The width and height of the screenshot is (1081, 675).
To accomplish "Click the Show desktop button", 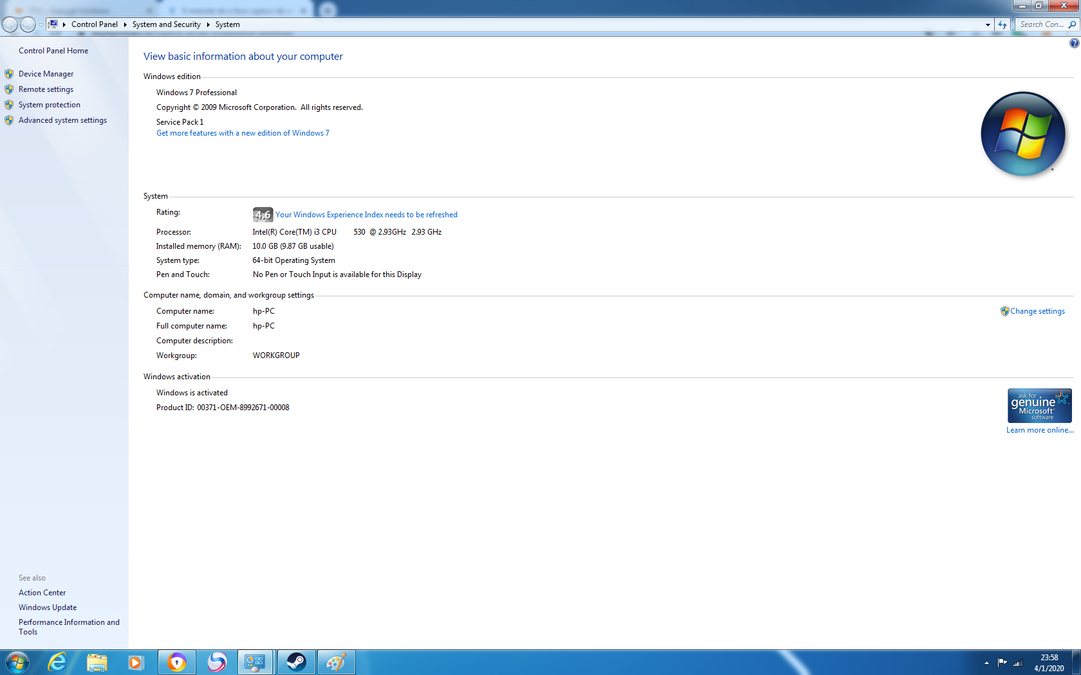I will [x=1076, y=662].
